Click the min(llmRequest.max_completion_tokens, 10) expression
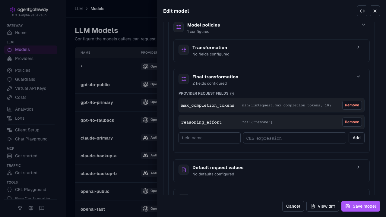The width and height of the screenshot is (386, 217). 286,105
